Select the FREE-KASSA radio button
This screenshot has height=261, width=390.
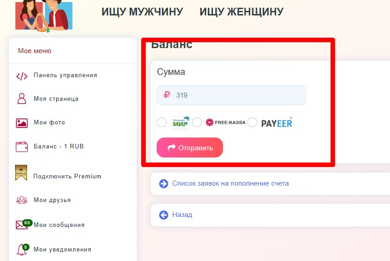click(x=197, y=122)
